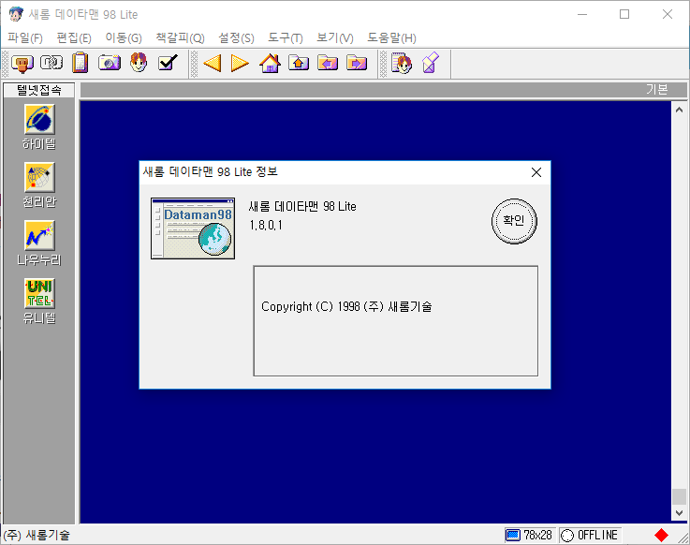Click the eraser toolbar icon
Screen dimensions: 690x545
(431, 63)
